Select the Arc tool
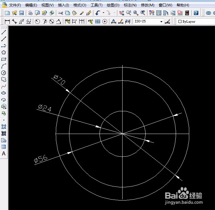Viewport: 215px width, 210px height. point(4,66)
